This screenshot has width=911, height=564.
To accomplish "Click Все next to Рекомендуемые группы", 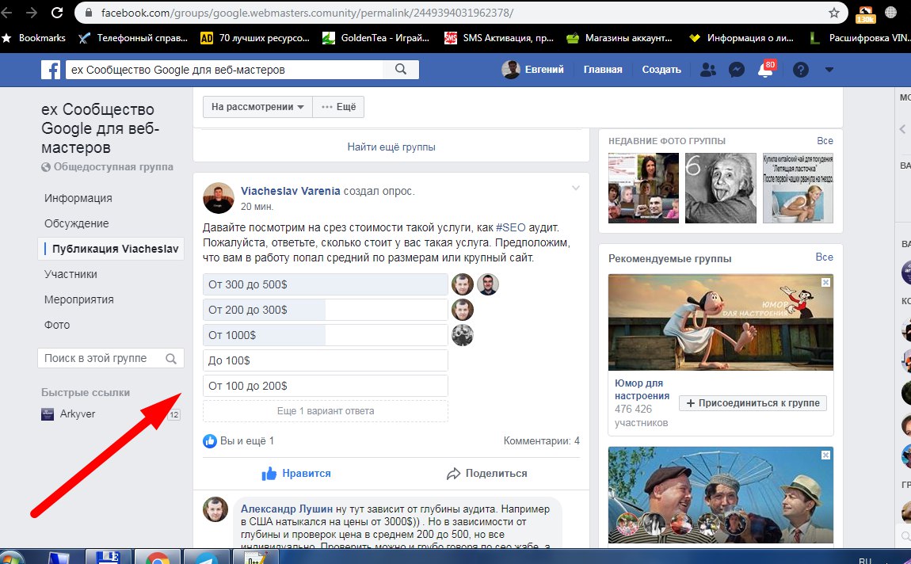I will click(825, 257).
